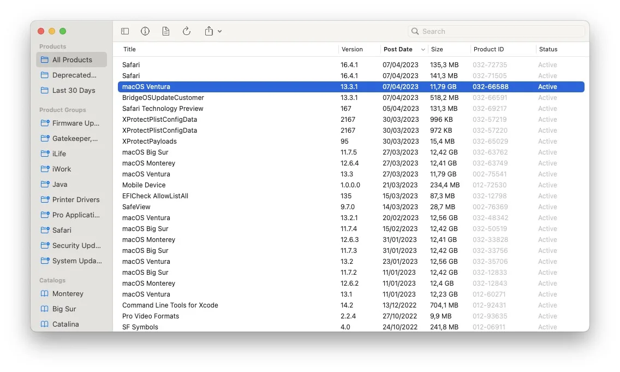This screenshot has width=620, height=372.
Task: Open the Big Sur catalog
Action: (71, 309)
